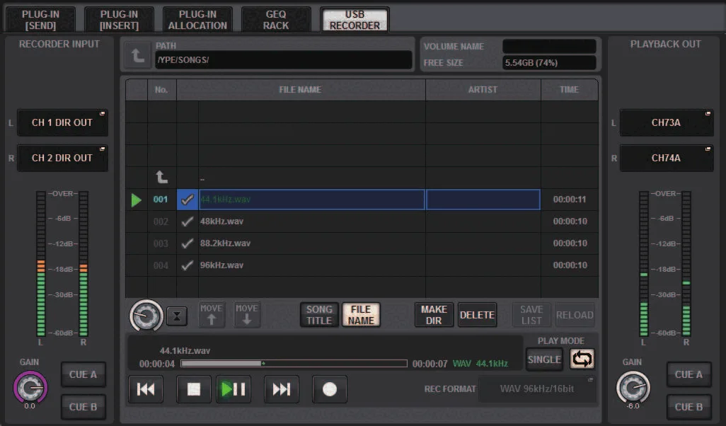
Task: Open the PLUG-IN [SEND] tab
Action: [41, 20]
